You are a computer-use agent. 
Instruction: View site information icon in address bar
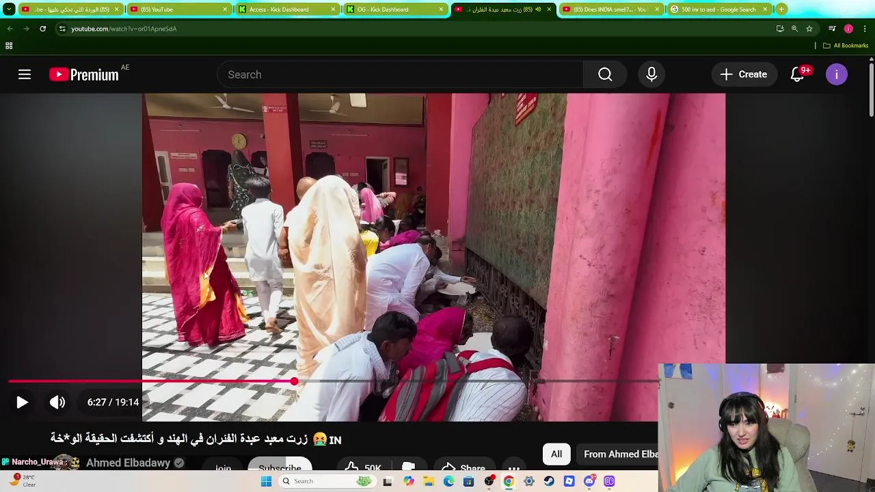(x=62, y=29)
